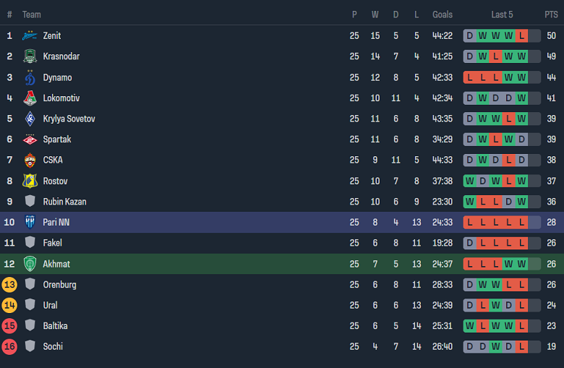The image size is (564, 368).
Task: Click the Rostov club crest
Action: coord(30,181)
